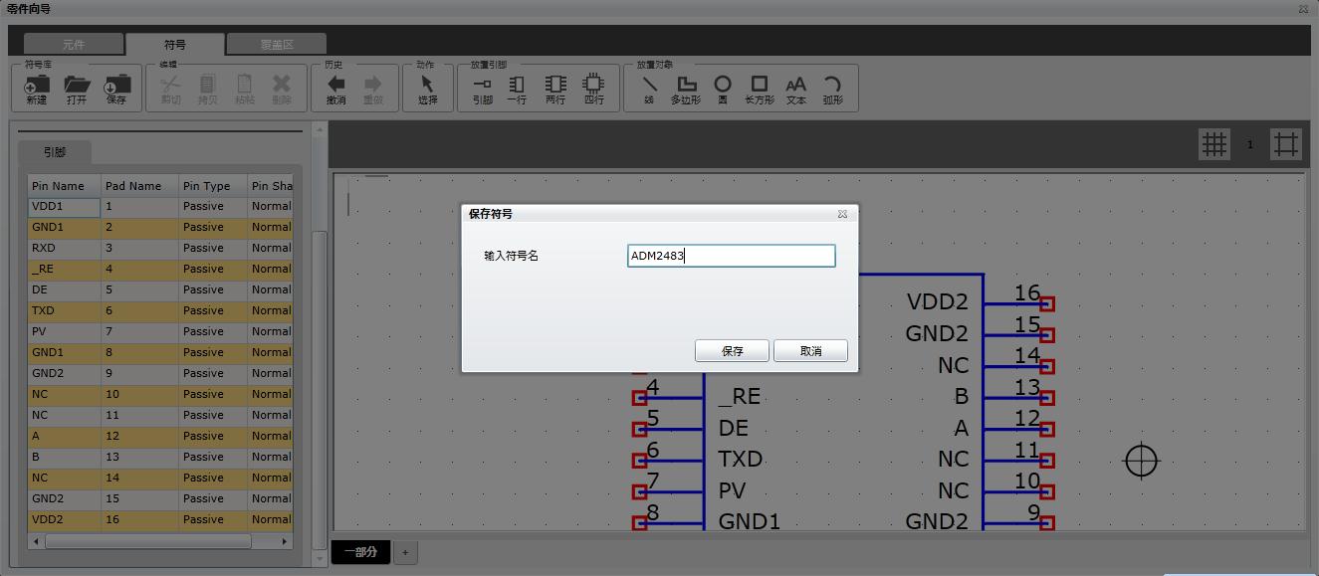The image size is (1319, 576).
Task: Click the symbol name input field
Action: coord(732,256)
